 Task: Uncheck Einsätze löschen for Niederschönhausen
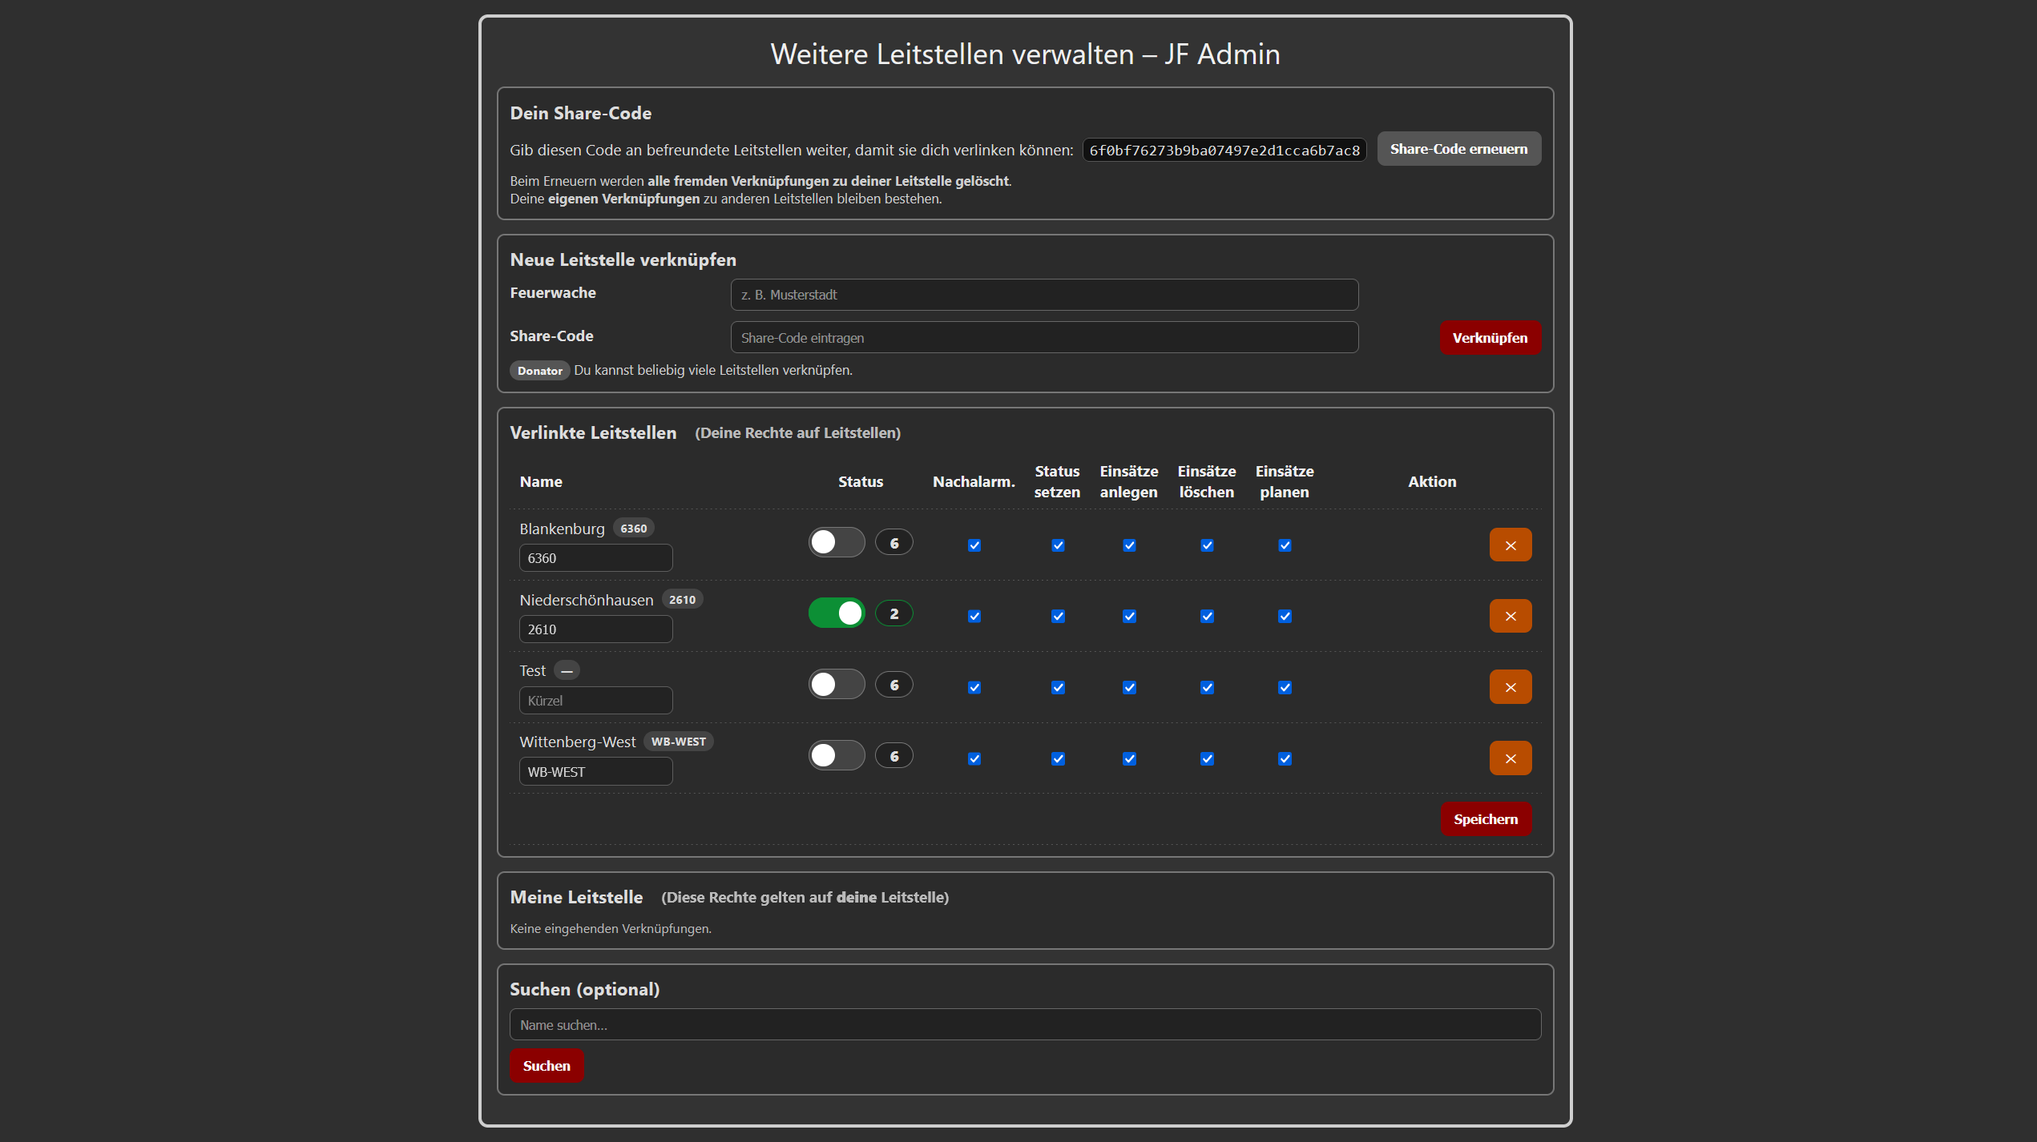pyautogui.click(x=1206, y=616)
